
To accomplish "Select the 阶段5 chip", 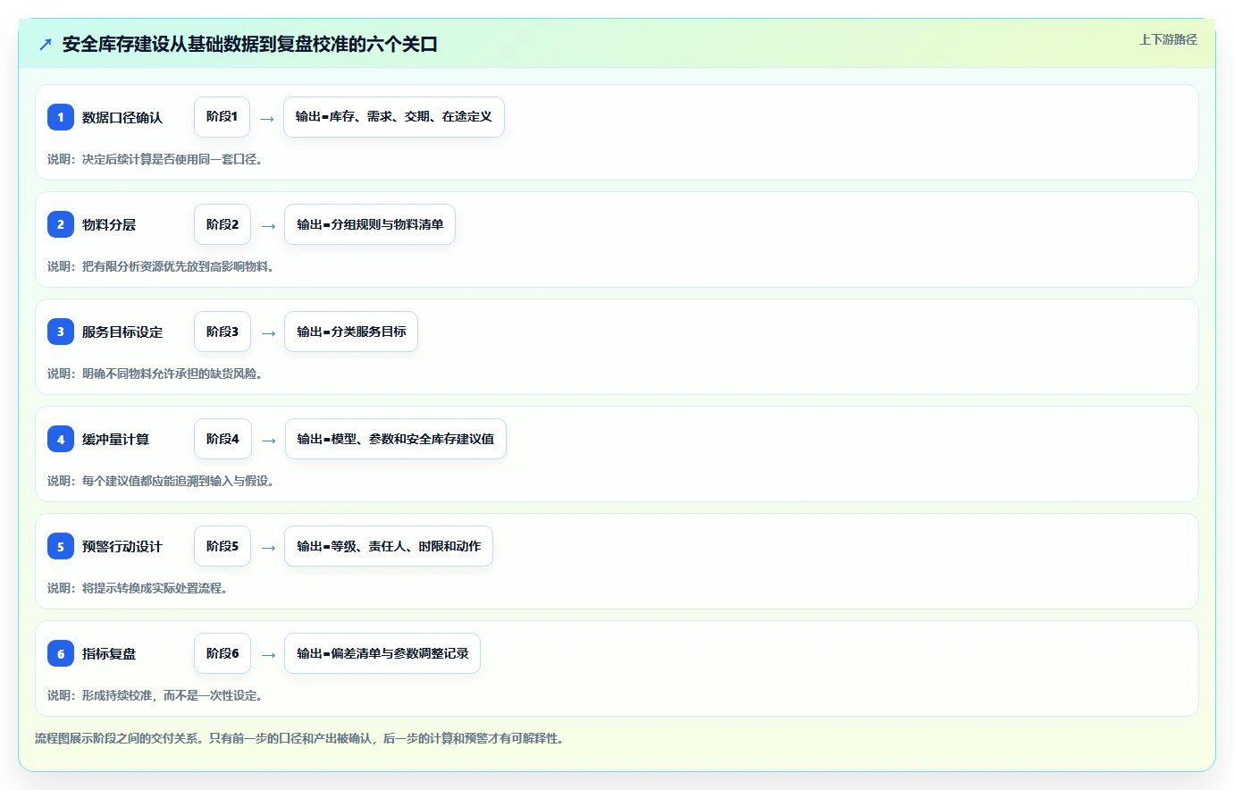I will click(x=222, y=546).
